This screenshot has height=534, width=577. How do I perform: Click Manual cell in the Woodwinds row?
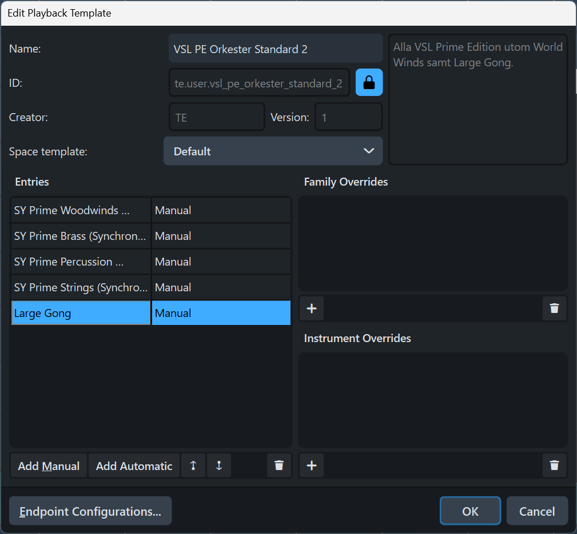(x=221, y=210)
